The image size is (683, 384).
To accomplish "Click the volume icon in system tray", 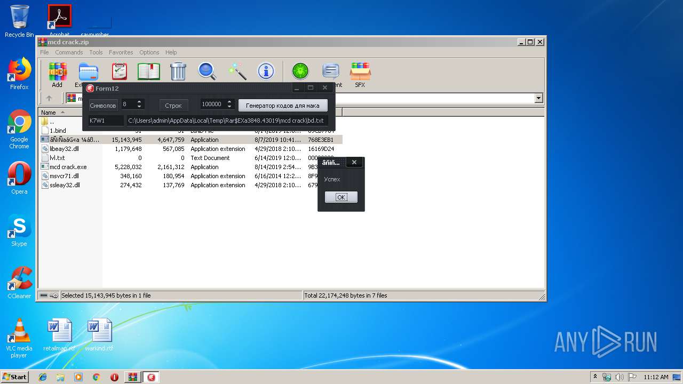I will tap(620, 377).
